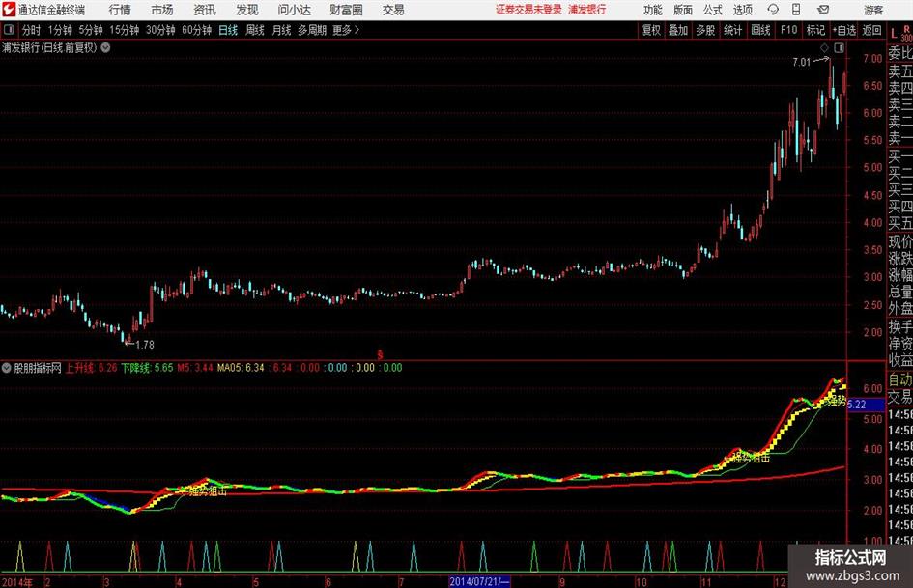913x588 pixels.
Task: Click the 5.22 value marker on indicator axis
Action: (x=867, y=404)
